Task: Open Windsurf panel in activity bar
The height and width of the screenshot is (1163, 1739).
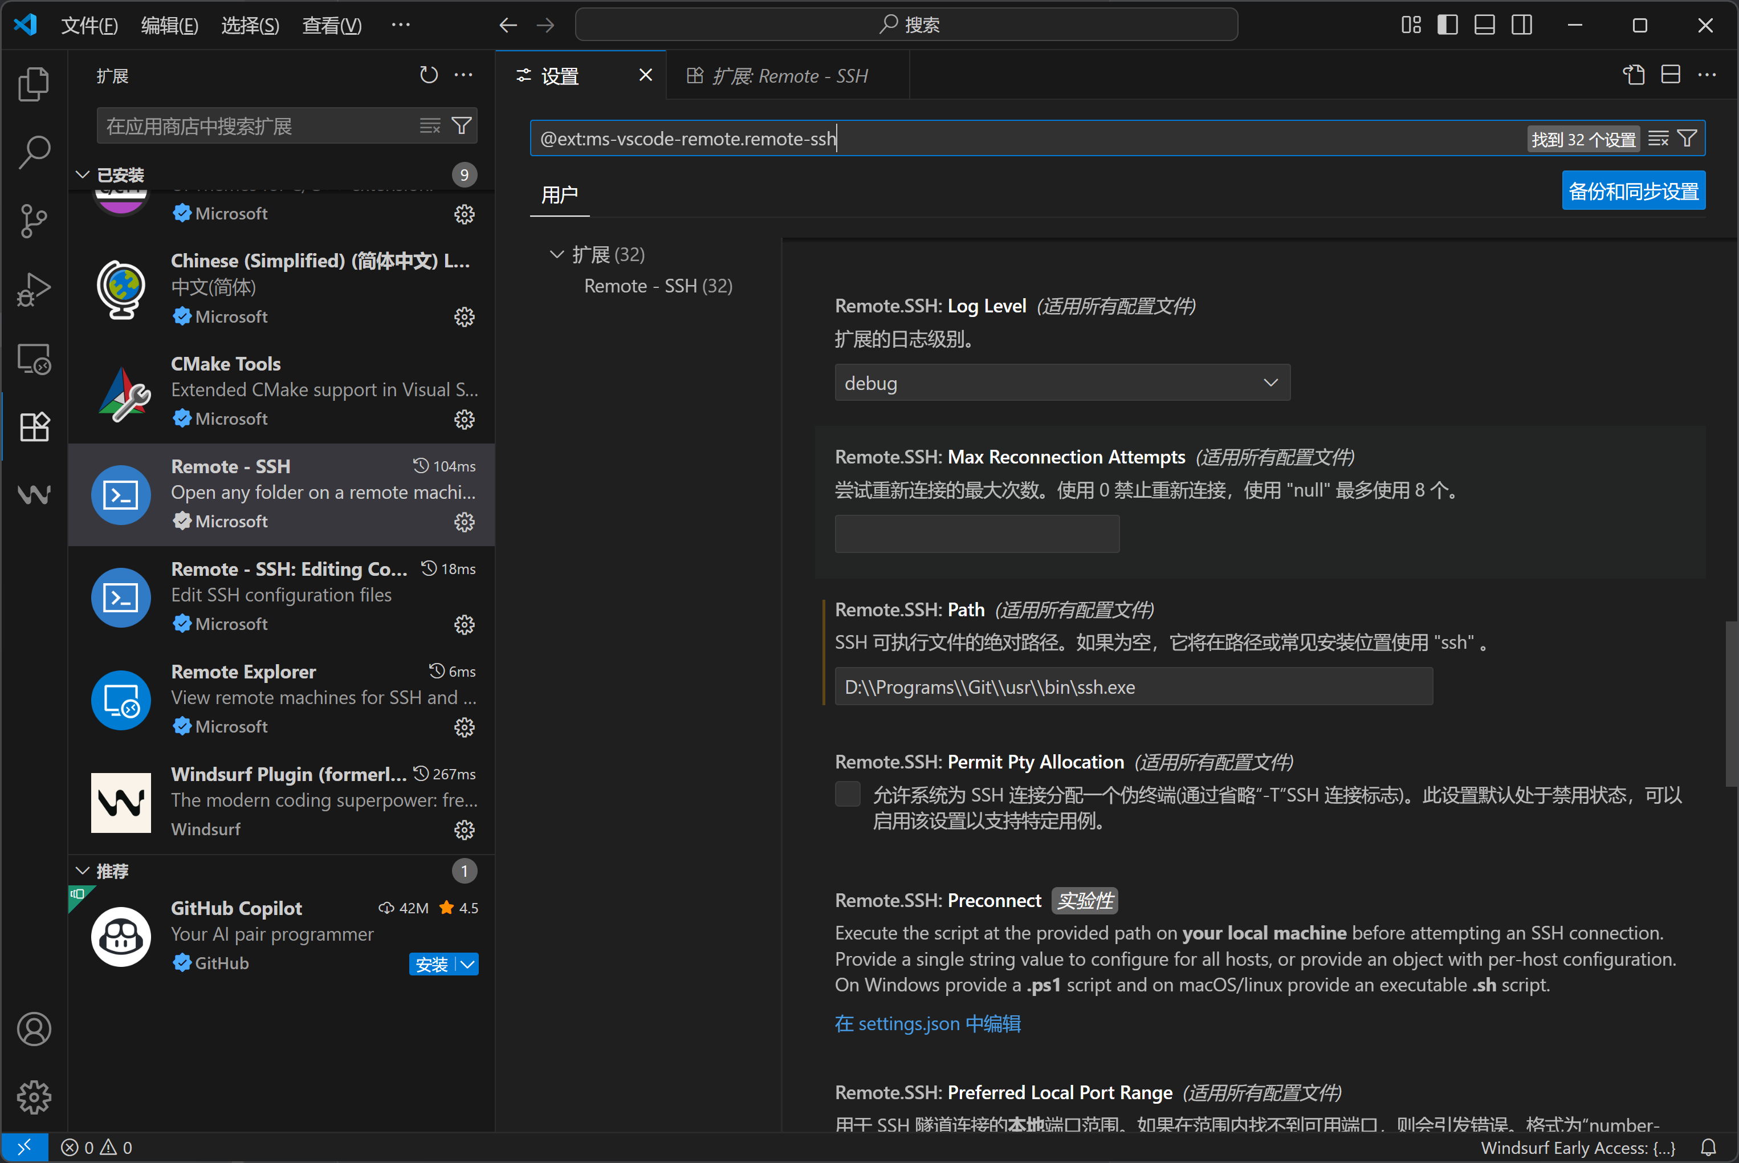Action: pyautogui.click(x=34, y=494)
